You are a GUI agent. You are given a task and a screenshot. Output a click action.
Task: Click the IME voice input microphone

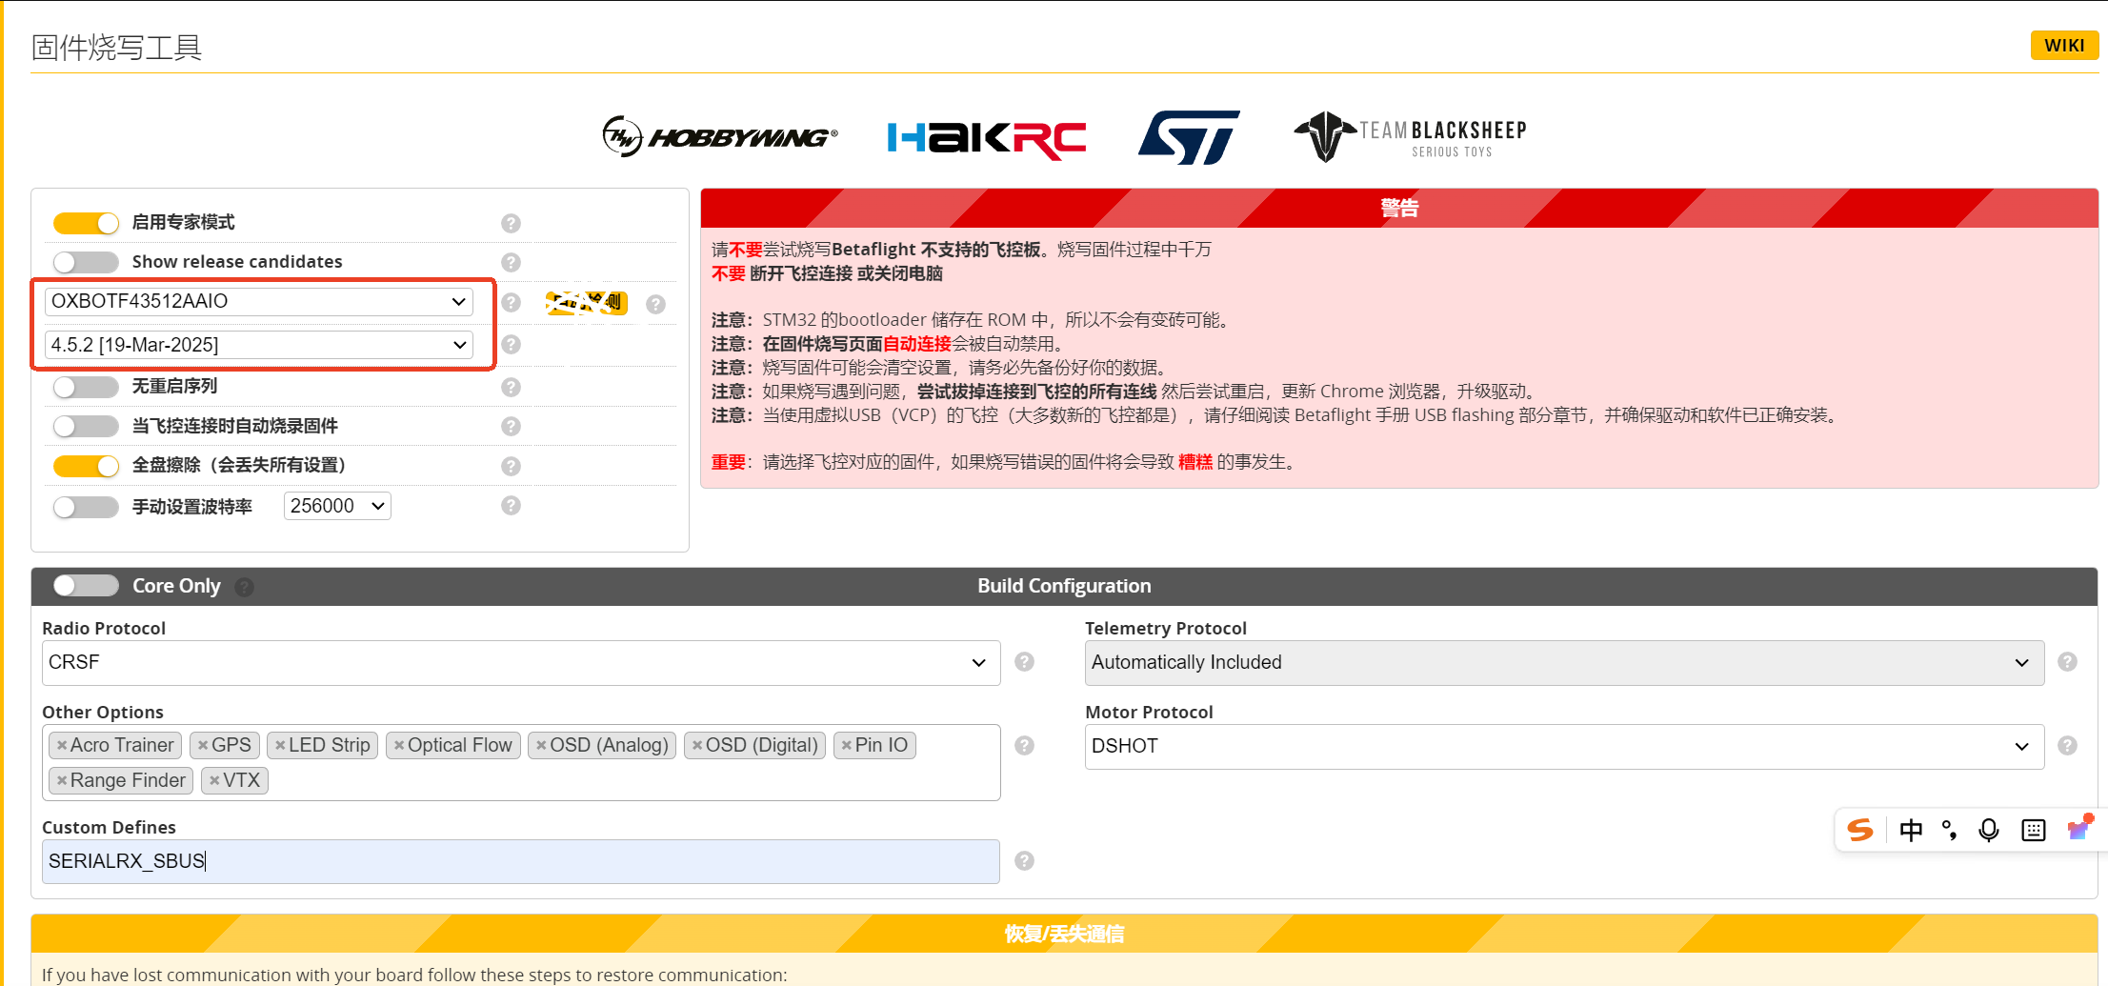(1989, 830)
